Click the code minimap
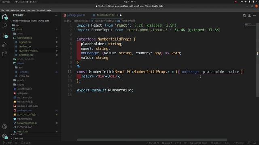 250,25
